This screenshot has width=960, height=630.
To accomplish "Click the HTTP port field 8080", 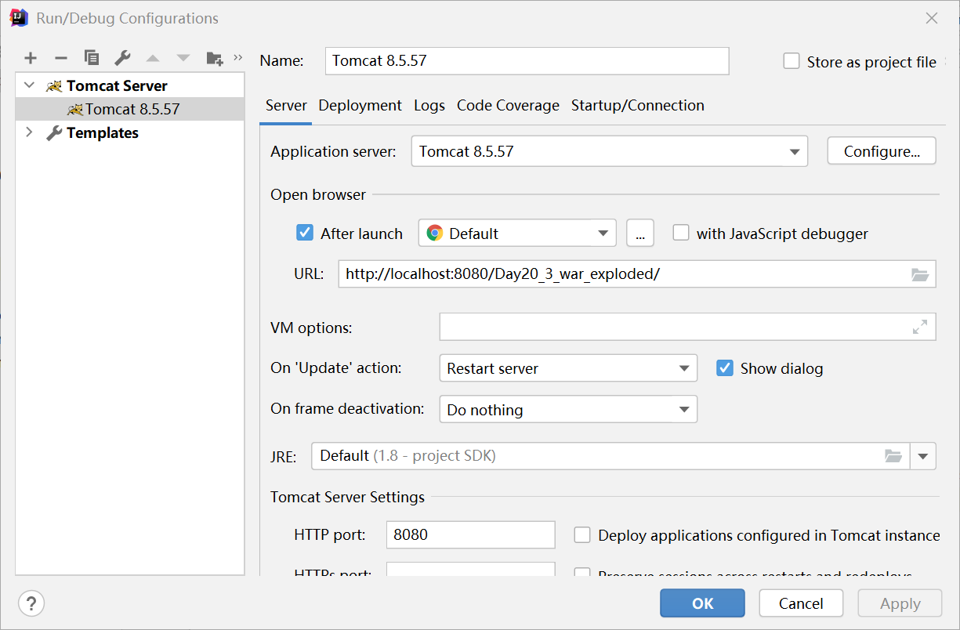I will pyautogui.click(x=470, y=535).
